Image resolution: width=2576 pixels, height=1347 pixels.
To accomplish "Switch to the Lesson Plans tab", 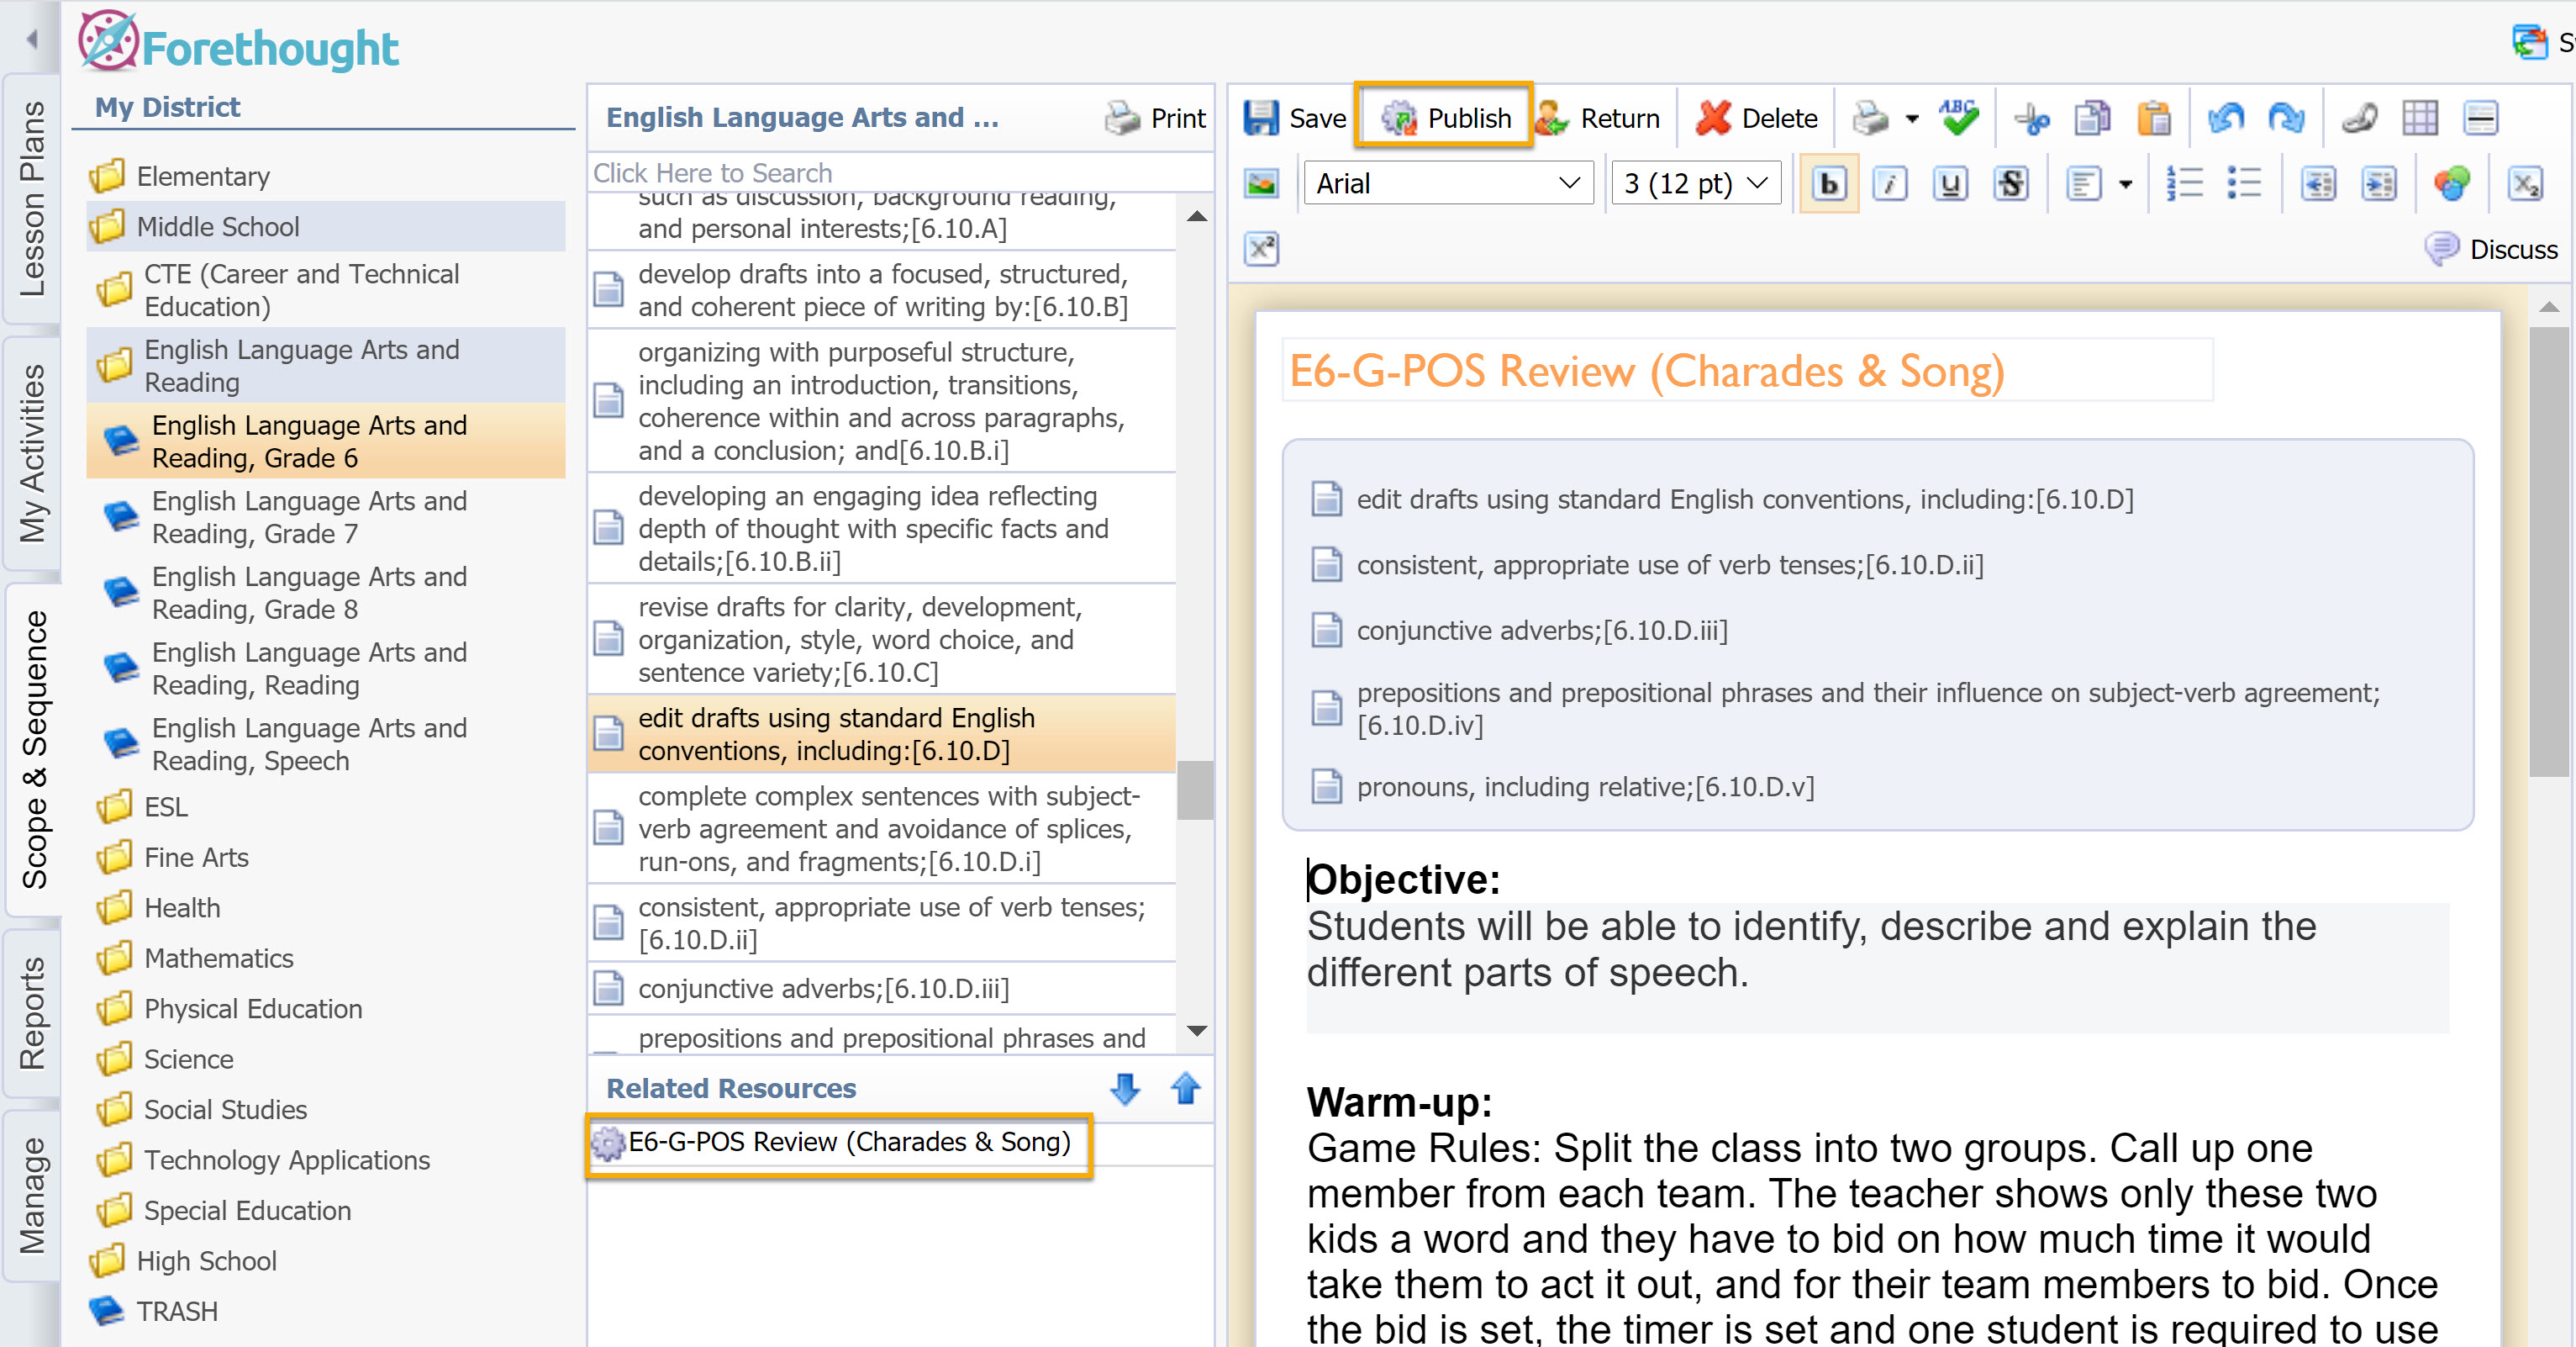I will coord(32,198).
